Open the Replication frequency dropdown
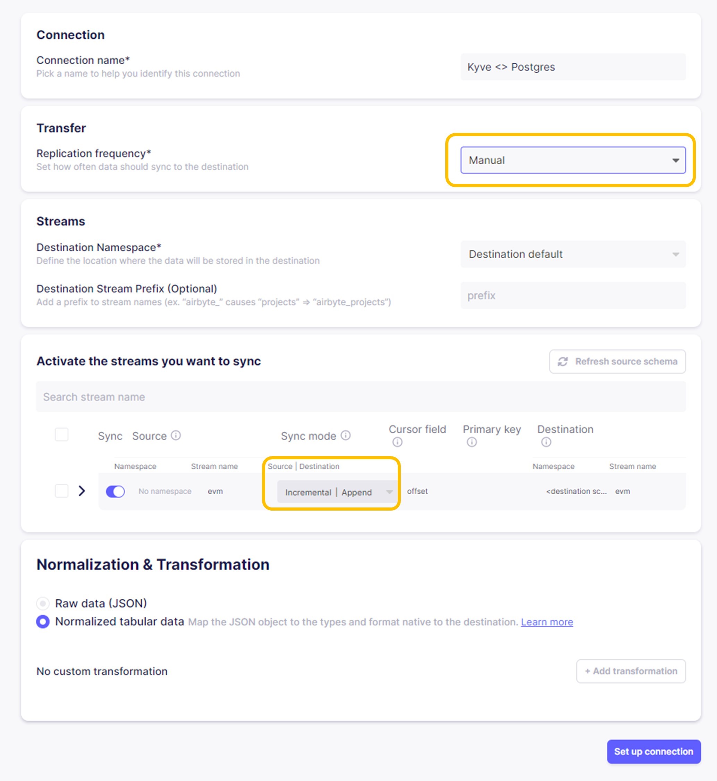 coord(573,160)
